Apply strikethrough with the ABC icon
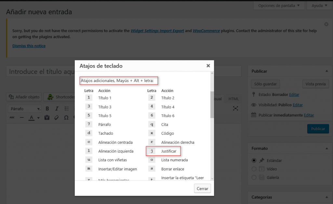This screenshot has width=333, height=204. pyautogui.click(x=12, y=117)
